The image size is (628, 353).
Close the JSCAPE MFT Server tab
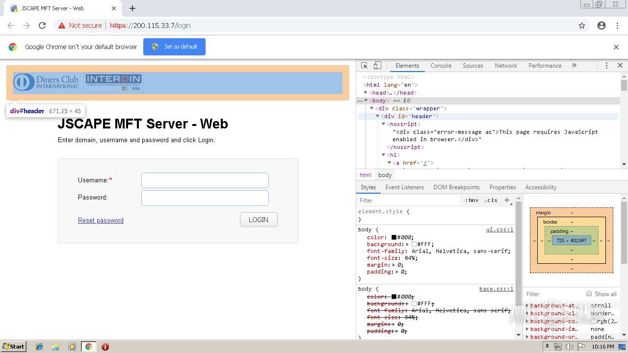coord(114,8)
